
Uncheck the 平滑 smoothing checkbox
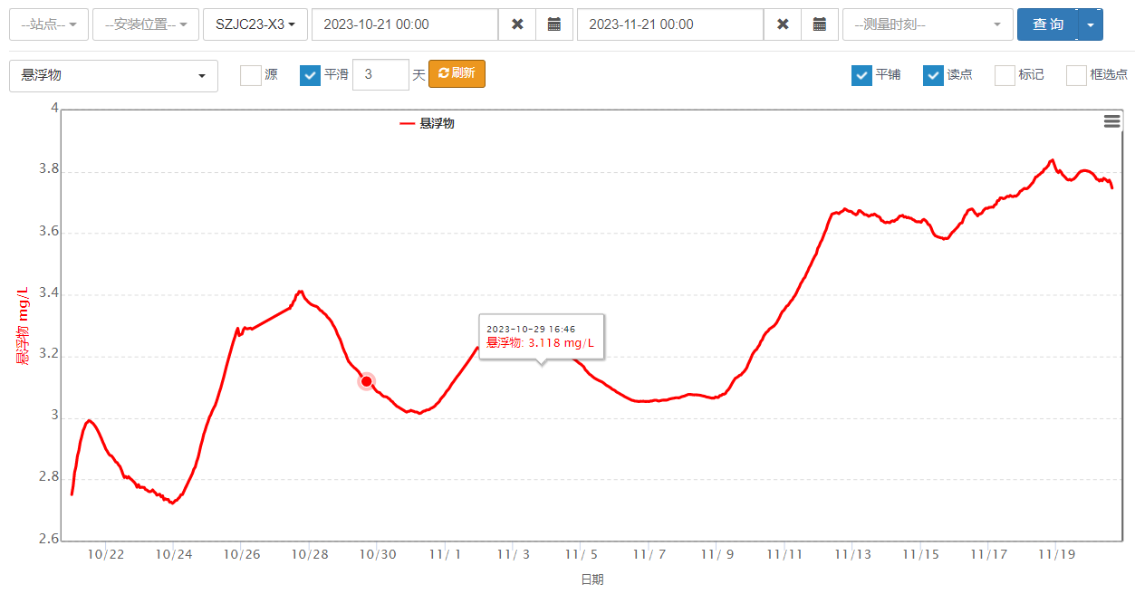[x=310, y=75]
